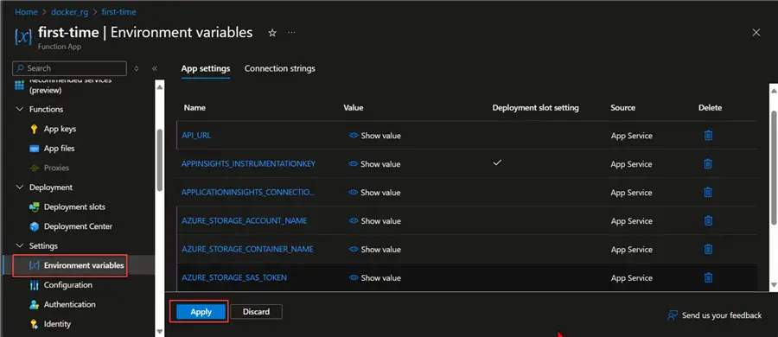Image resolution: width=778 pixels, height=337 pixels.
Task: Delete AZURE_STORAGE_SAS_TOKEN with trash icon
Action: (x=708, y=277)
